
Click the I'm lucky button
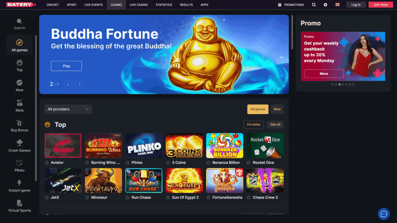tap(254, 124)
